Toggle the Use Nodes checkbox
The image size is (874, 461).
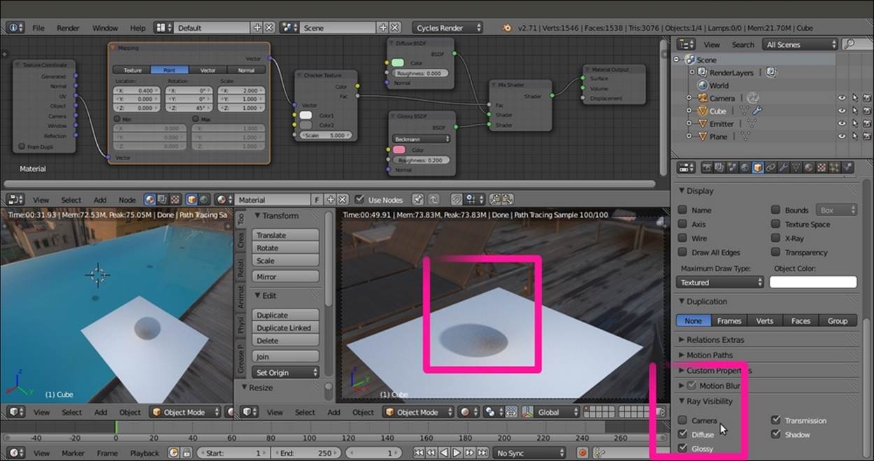click(359, 200)
